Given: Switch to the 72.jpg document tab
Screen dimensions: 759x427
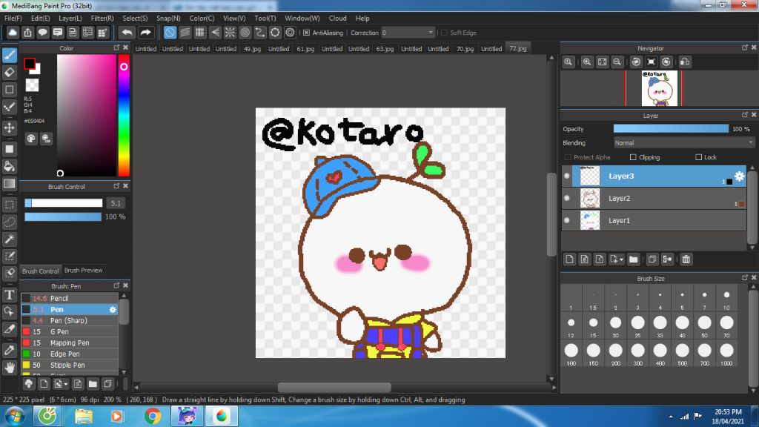Looking at the screenshot, I should click(517, 48).
